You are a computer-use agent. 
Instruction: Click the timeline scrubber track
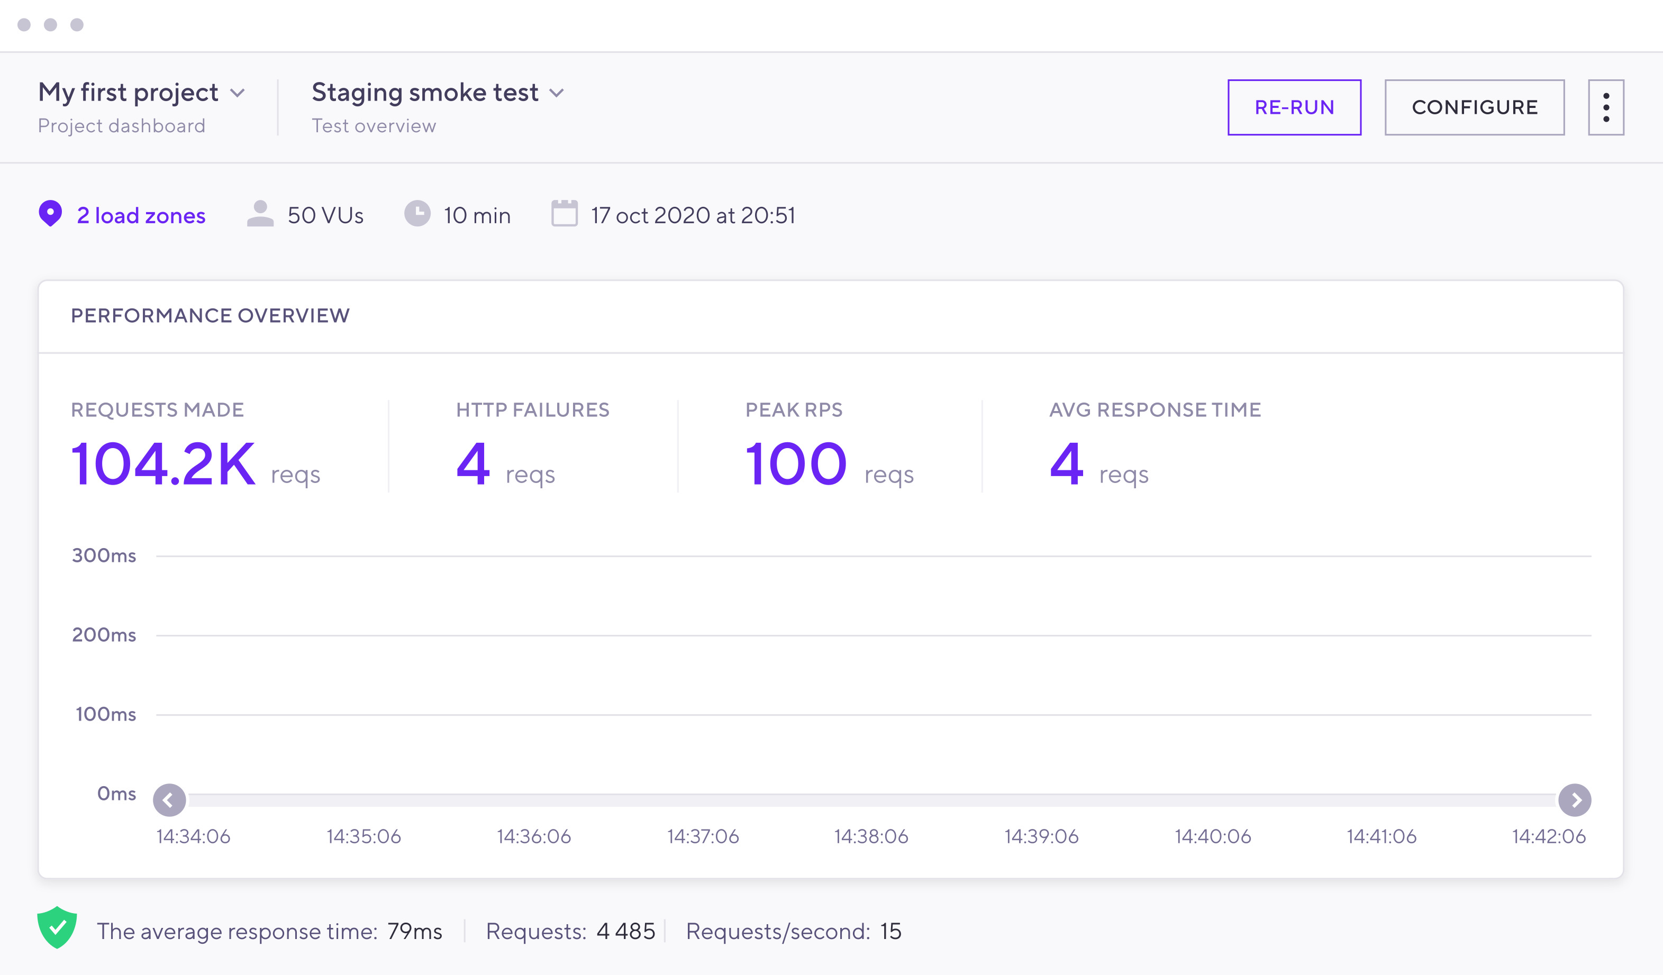point(872,800)
